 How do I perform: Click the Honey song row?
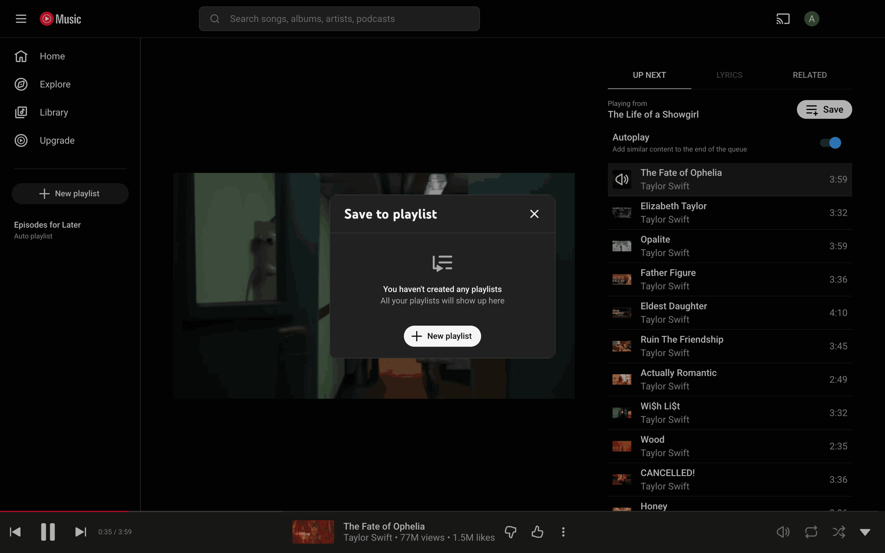[730, 504]
